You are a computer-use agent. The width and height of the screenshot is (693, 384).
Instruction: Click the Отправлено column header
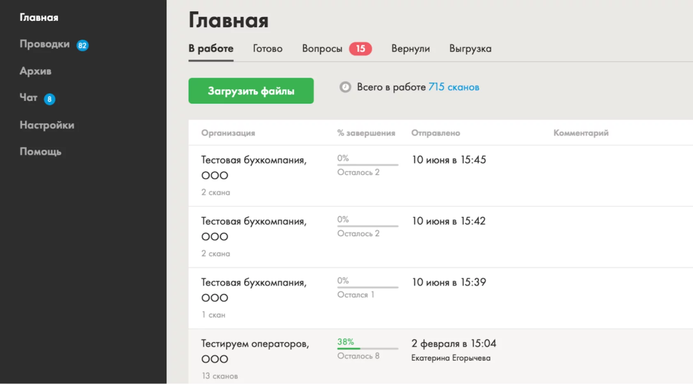pos(436,133)
